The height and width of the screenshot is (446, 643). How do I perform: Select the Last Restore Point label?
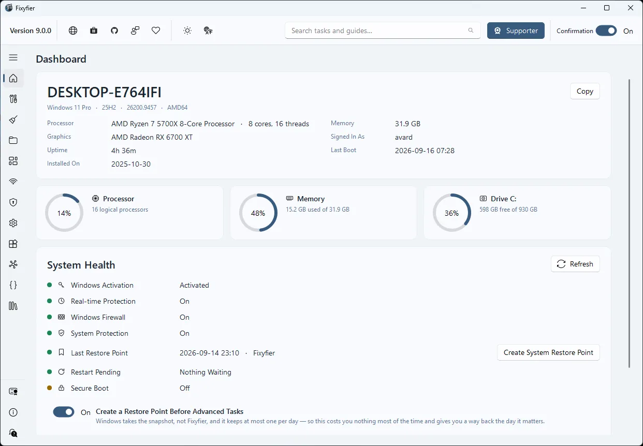pyautogui.click(x=99, y=353)
